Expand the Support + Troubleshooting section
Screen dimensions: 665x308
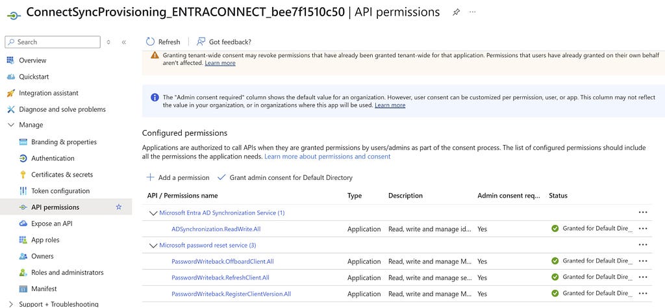coord(10,303)
